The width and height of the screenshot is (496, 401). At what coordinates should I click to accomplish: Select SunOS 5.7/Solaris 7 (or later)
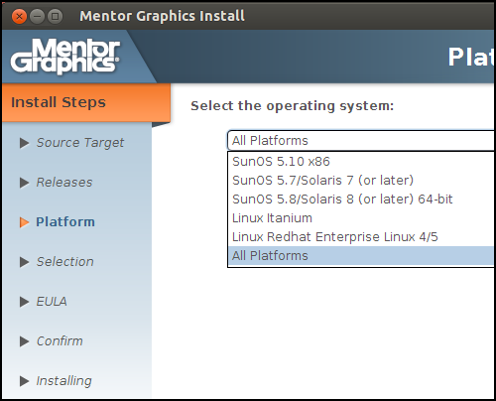[x=361, y=181]
